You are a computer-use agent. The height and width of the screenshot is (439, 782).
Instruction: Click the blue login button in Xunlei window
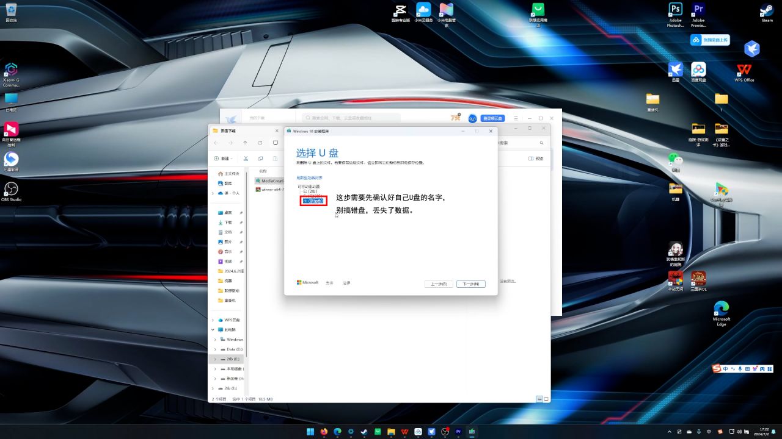tap(493, 118)
